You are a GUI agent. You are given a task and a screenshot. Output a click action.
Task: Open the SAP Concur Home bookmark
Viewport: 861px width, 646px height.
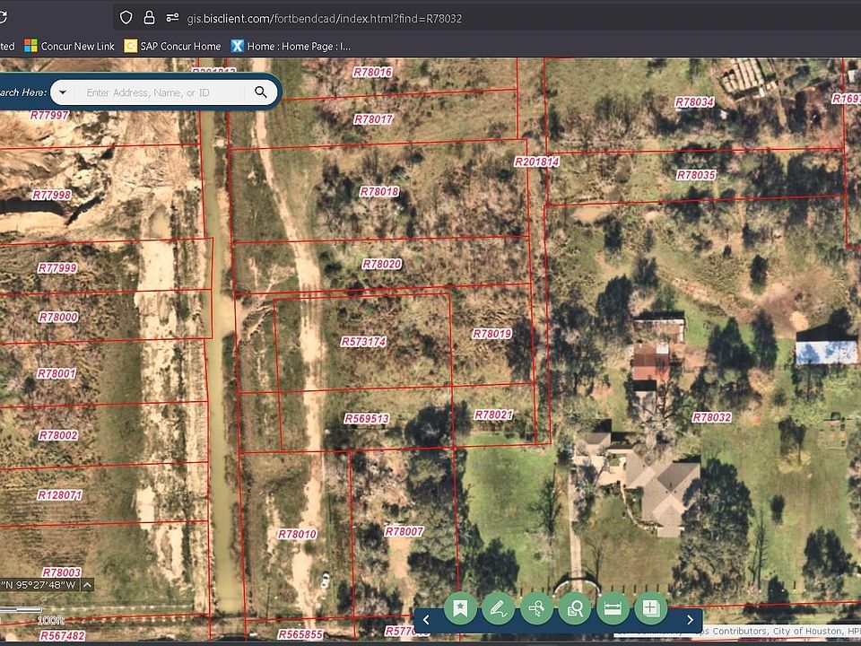click(x=172, y=46)
